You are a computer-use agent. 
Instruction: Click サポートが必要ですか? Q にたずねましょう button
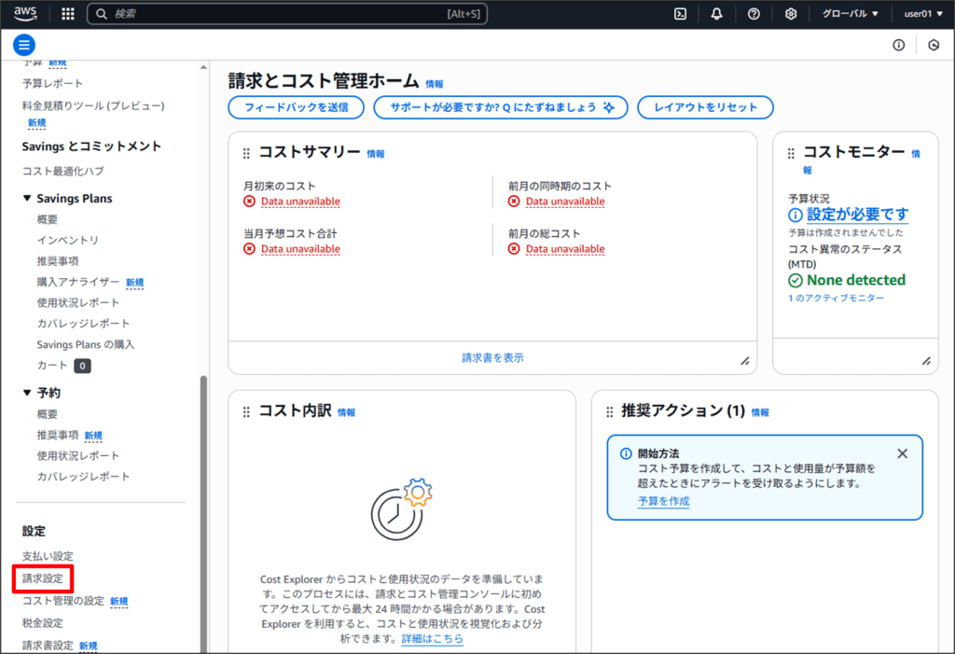[x=501, y=107]
